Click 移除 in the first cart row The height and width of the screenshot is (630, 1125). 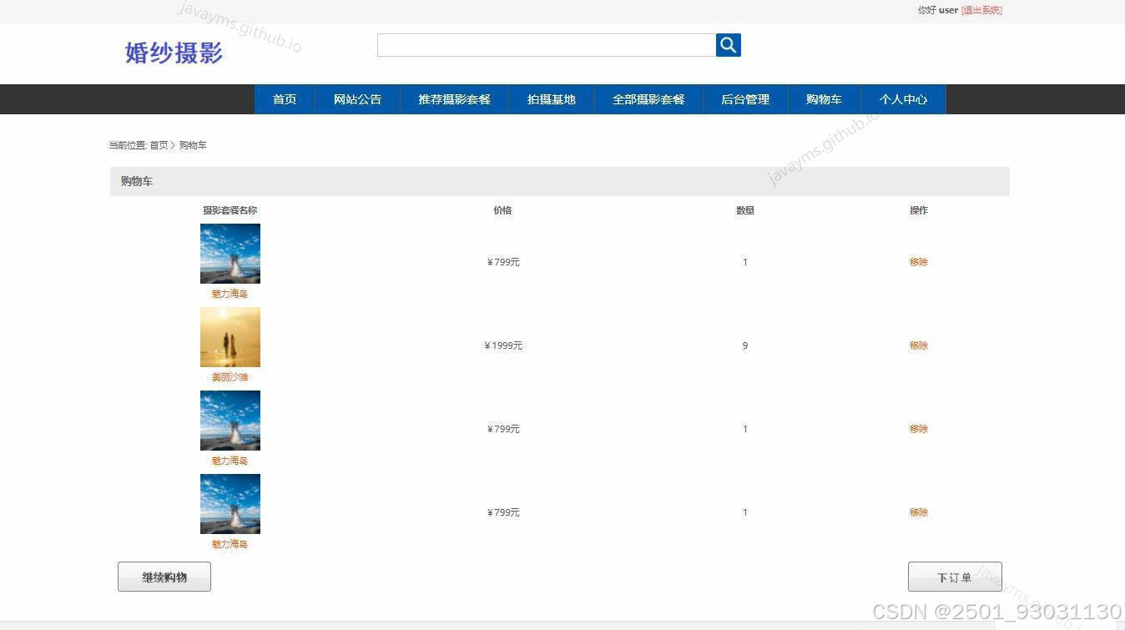(x=919, y=262)
